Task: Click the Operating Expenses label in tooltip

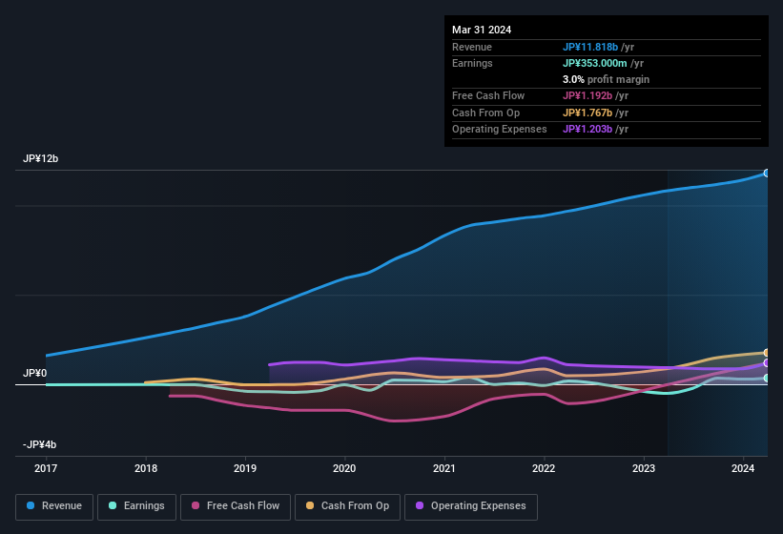Action: point(500,130)
